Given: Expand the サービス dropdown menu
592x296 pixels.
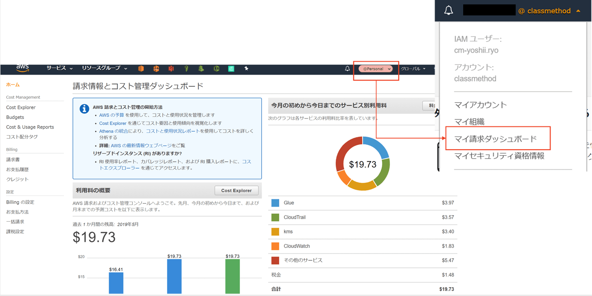Looking at the screenshot, I should (60, 68).
